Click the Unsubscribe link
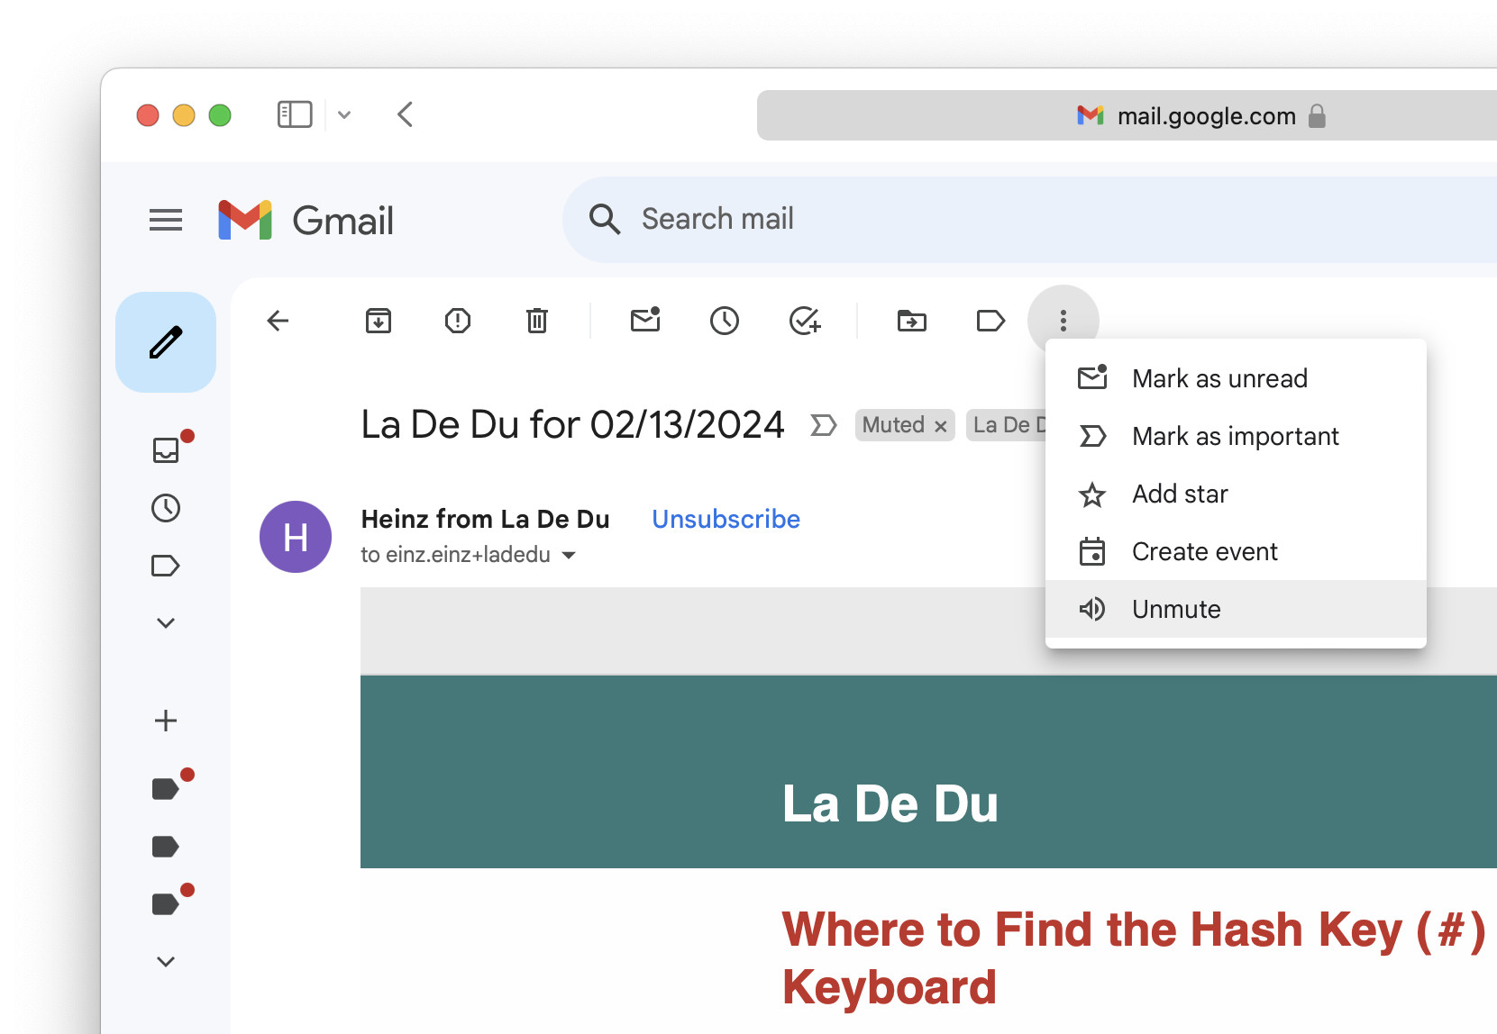This screenshot has height=1034, width=1497. pos(726,519)
